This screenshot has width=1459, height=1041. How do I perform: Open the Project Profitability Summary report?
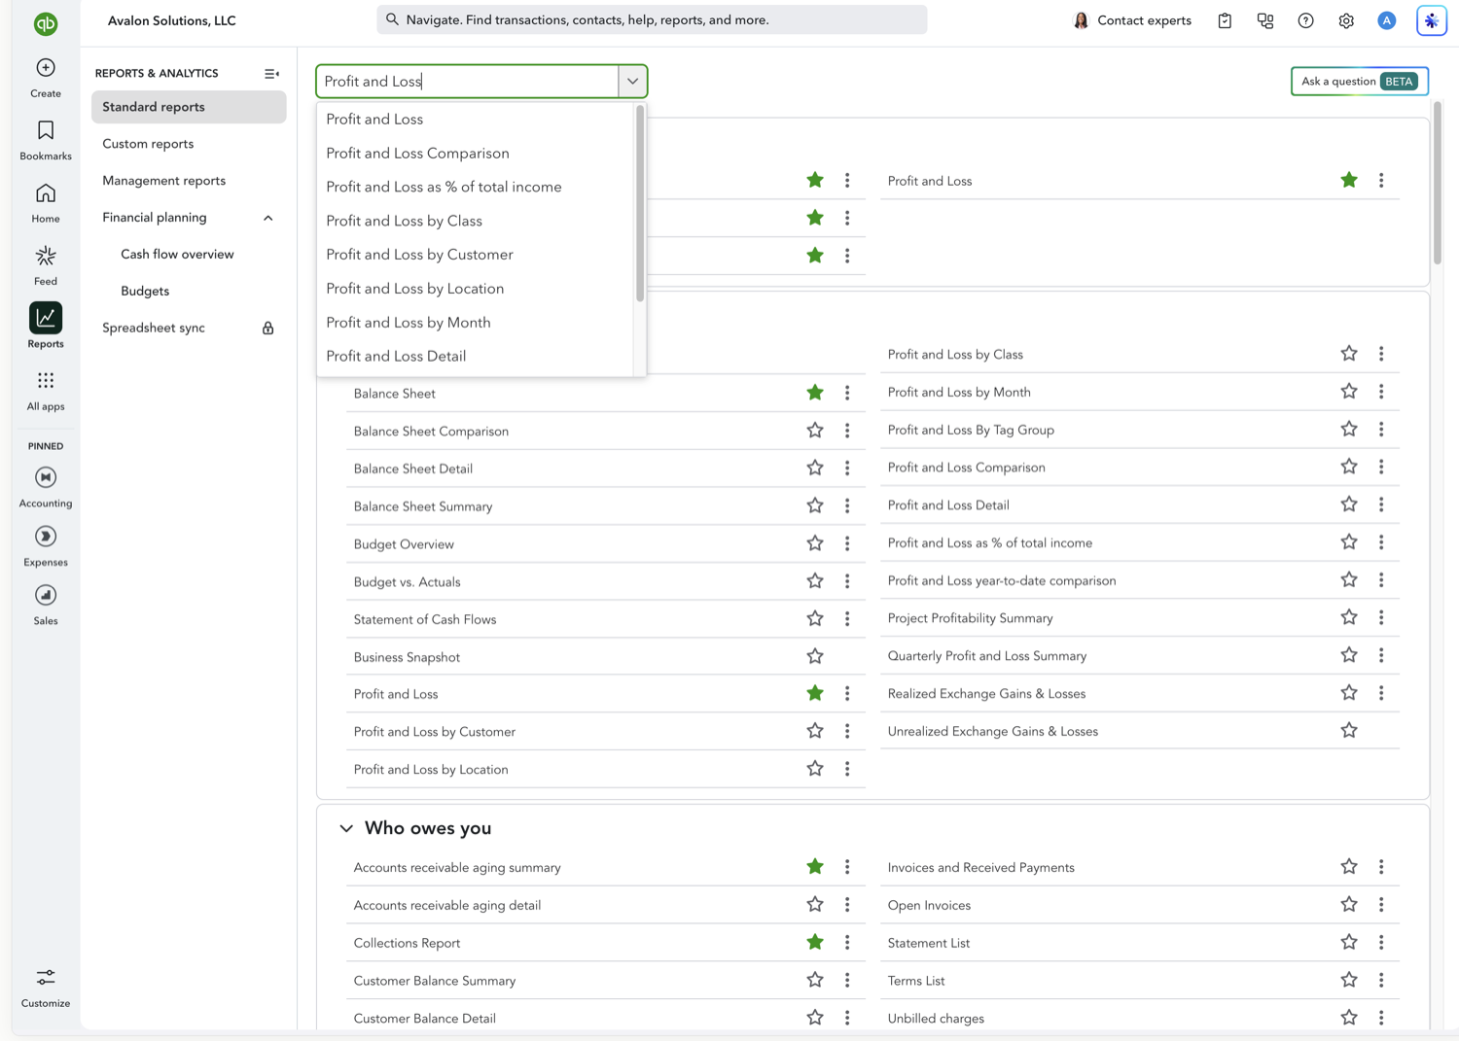[970, 618]
